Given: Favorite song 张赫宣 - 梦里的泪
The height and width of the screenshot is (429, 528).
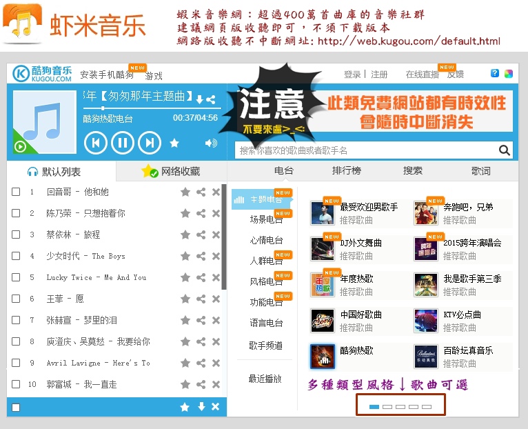Looking at the screenshot, I should pos(185,320).
